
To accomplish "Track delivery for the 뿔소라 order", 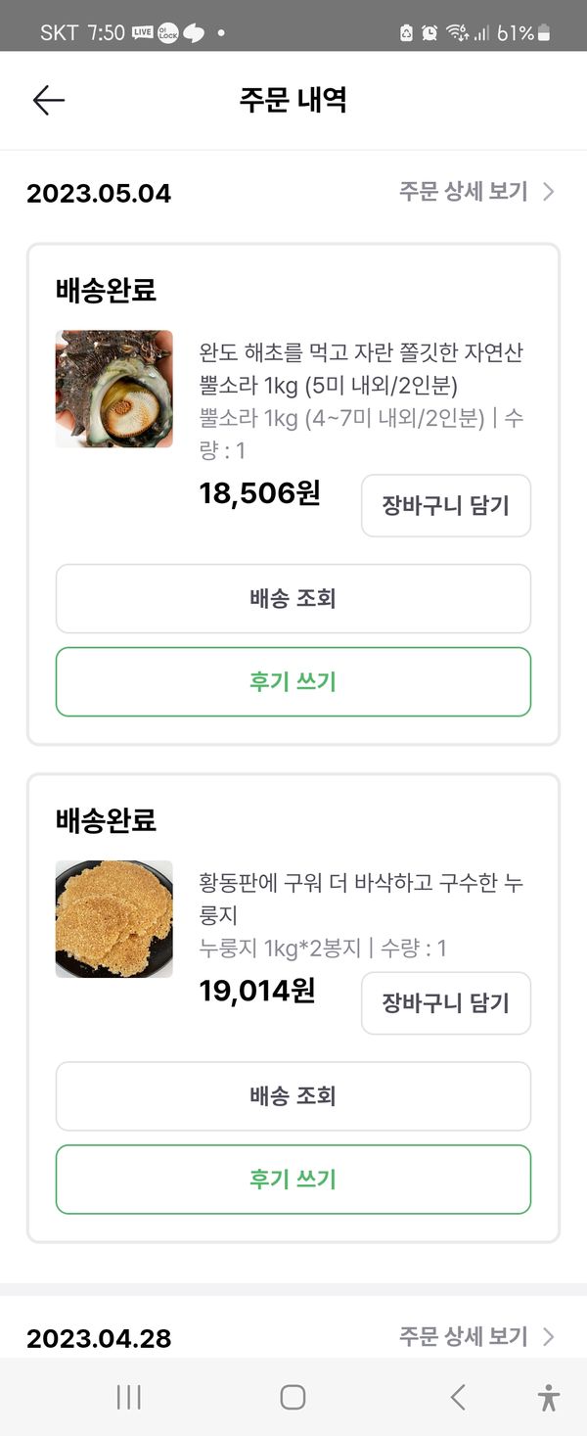I will [x=293, y=598].
